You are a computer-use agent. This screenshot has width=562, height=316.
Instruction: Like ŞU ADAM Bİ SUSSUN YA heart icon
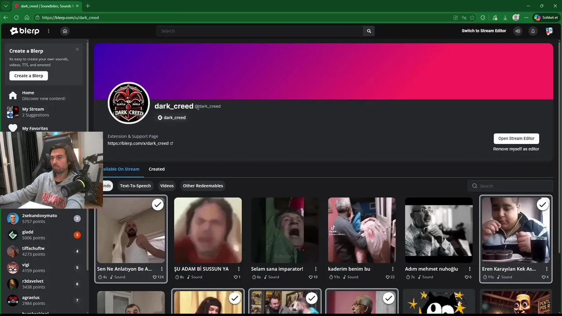pyautogui.click(x=235, y=277)
